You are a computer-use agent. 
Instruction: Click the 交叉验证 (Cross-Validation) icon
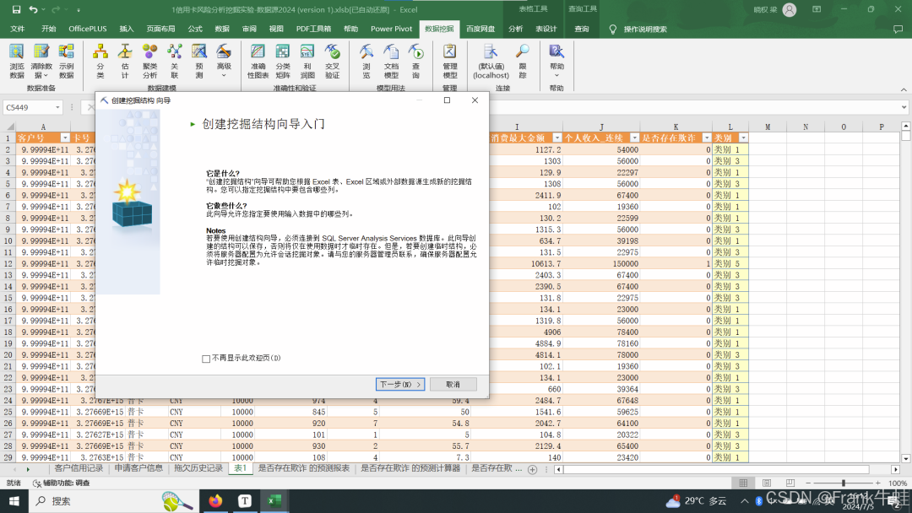point(333,61)
